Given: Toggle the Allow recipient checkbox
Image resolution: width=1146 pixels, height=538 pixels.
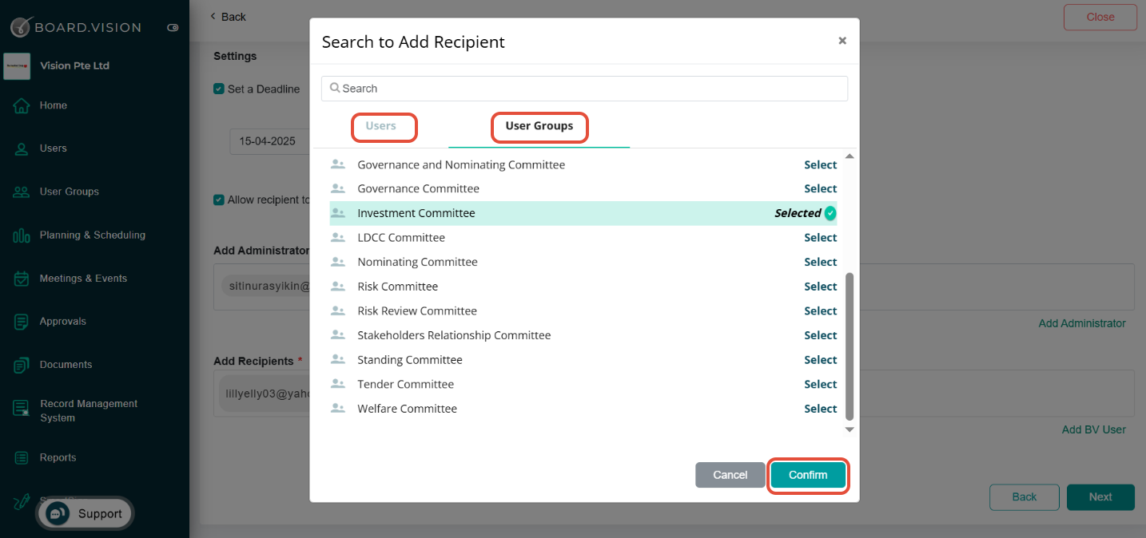Looking at the screenshot, I should (219, 200).
